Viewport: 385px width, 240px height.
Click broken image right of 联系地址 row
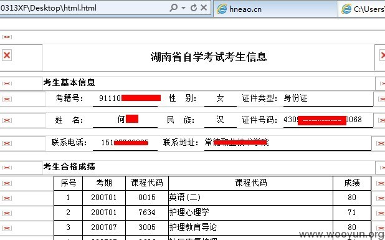coord(381,143)
